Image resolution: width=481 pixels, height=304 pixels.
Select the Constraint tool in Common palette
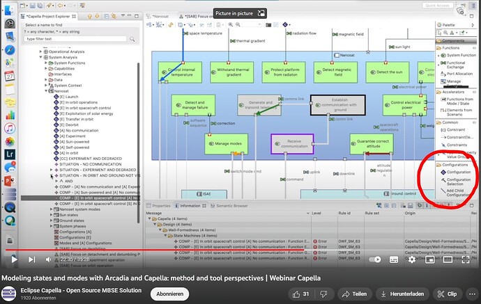coord(453,130)
